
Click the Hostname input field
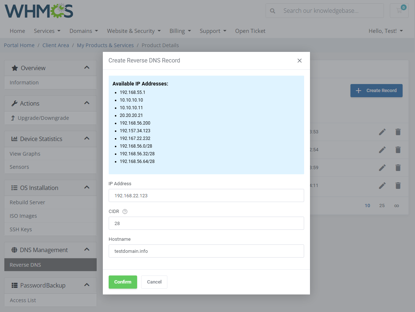[206, 251]
